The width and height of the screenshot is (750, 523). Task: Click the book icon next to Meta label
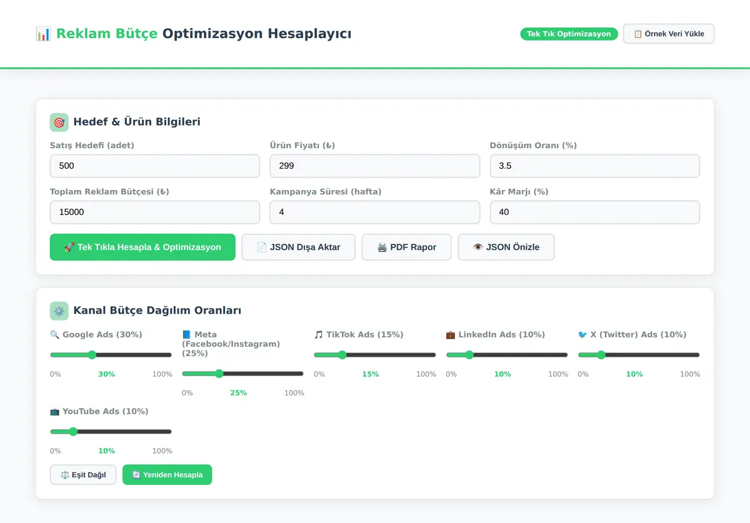click(187, 335)
